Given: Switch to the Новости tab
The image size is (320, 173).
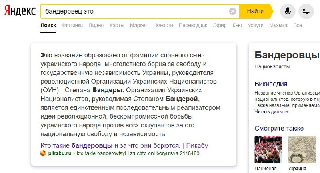Looking at the screenshot, I should coord(163,25).
